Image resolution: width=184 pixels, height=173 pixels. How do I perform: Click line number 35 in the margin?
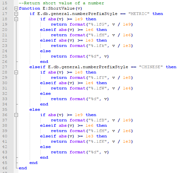(5, 109)
